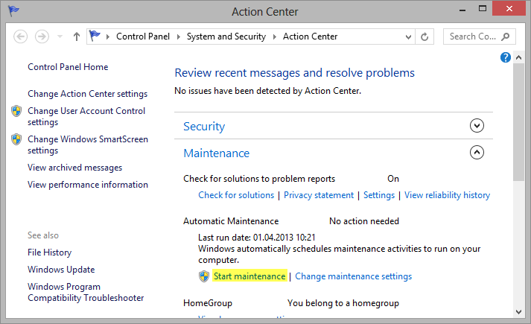Maximize the Action Center window
The width and height of the screenshot is (531, 324).
[483, 9]
